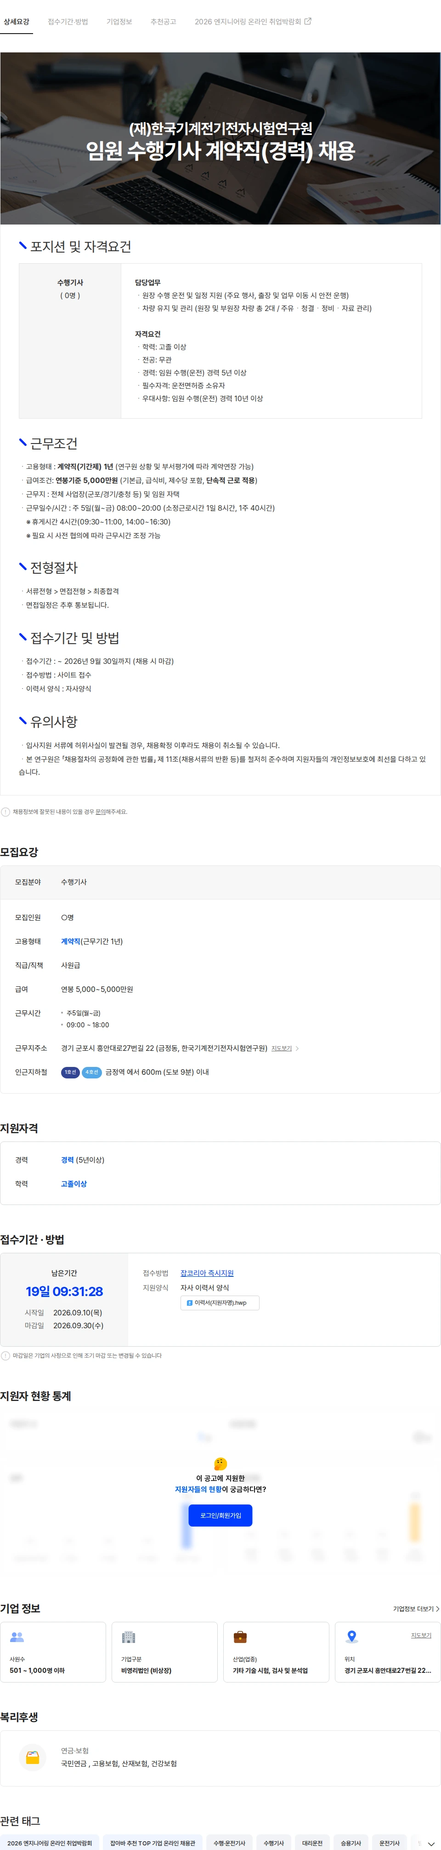This screenshot has width=441, height=1850.
Task: Select the 상세요강 tab
Action: click(17, 22)
